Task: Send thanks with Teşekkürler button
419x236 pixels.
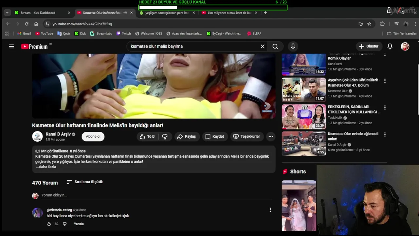Action: tap(246, 136)
